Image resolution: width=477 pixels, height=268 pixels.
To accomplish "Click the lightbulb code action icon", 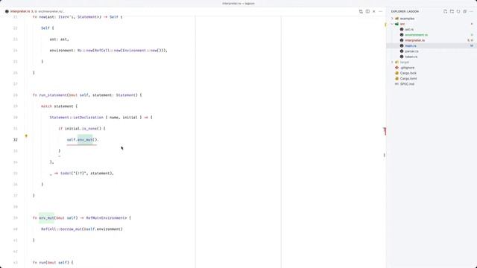I will coord(26,136).
